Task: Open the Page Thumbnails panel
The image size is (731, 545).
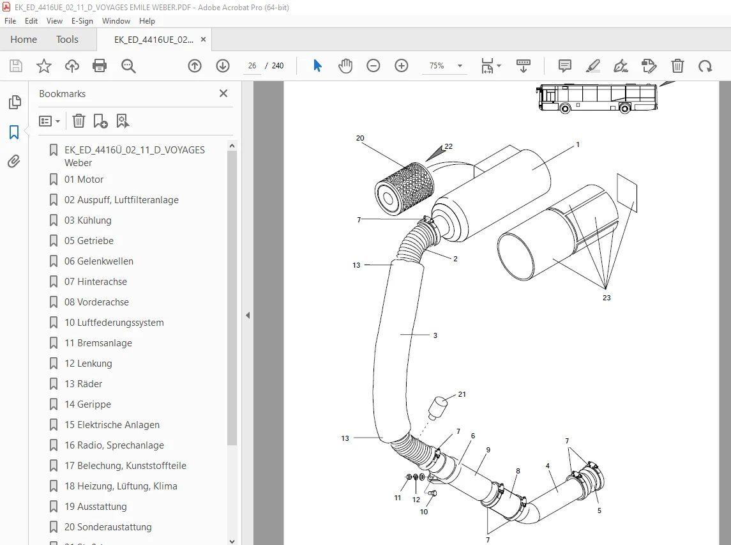Action: point(15,102)
